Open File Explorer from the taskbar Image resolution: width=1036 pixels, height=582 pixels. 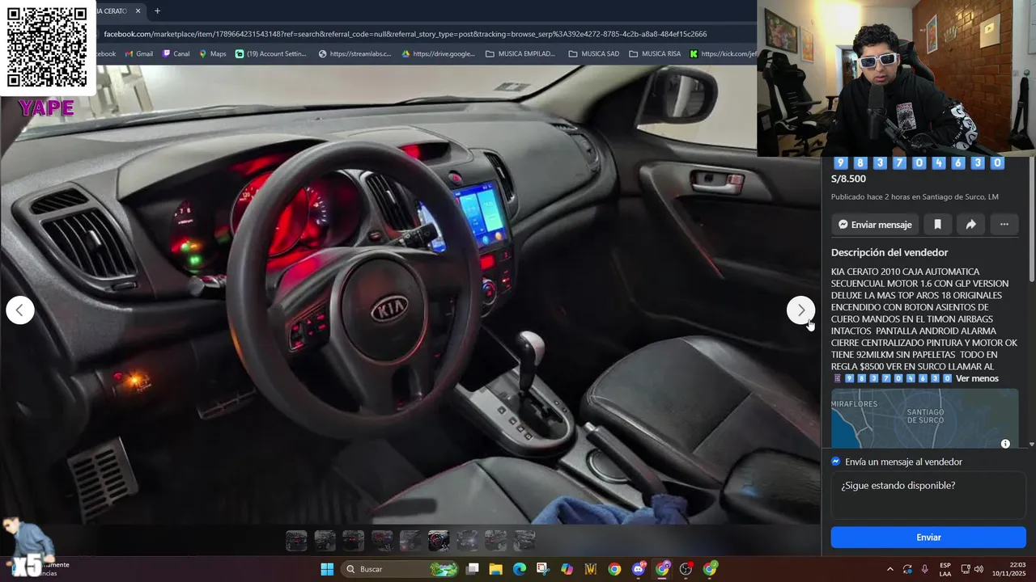pos(496,569)
